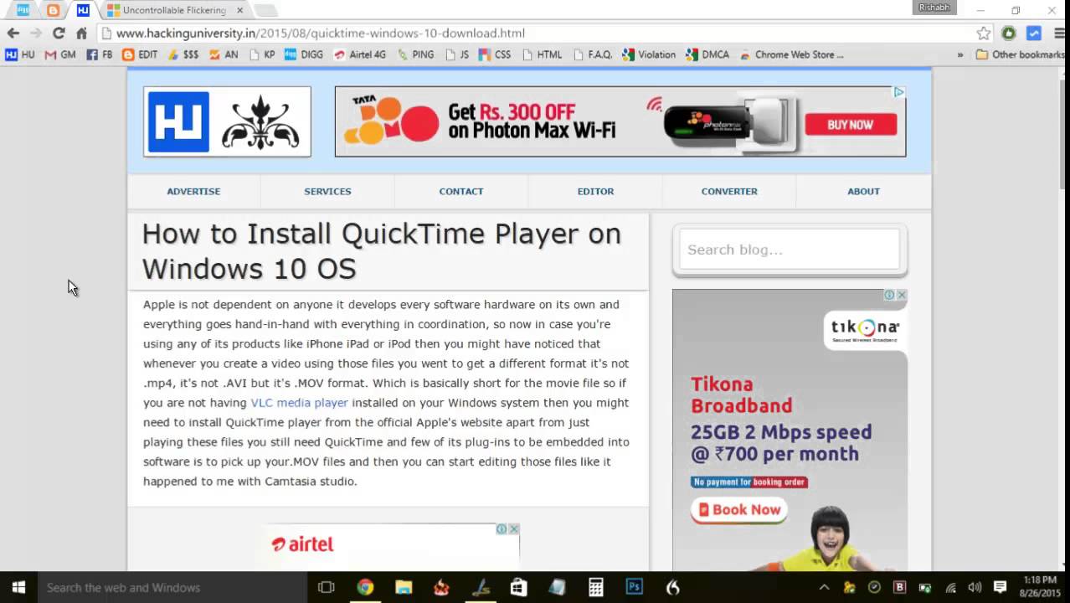The image size is (1070, 603).
Task: Open the JS bookmark
Action: [456, 54]
